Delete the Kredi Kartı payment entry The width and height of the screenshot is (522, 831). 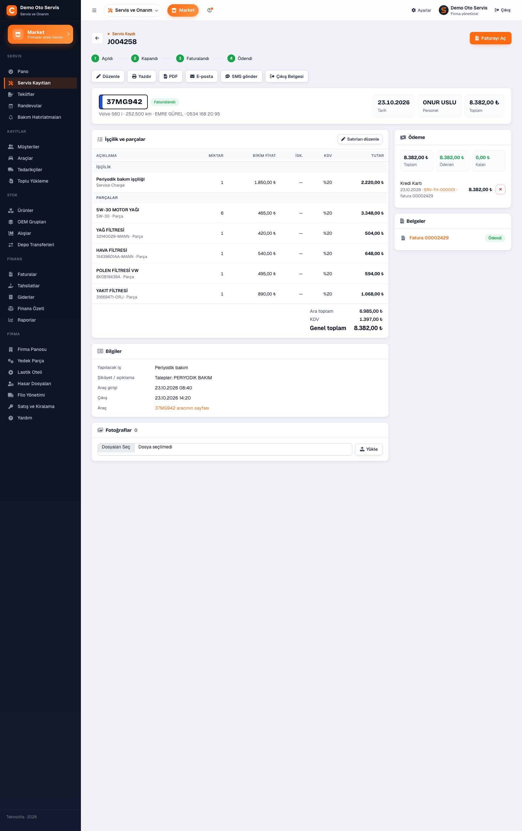tap(500, 189)
